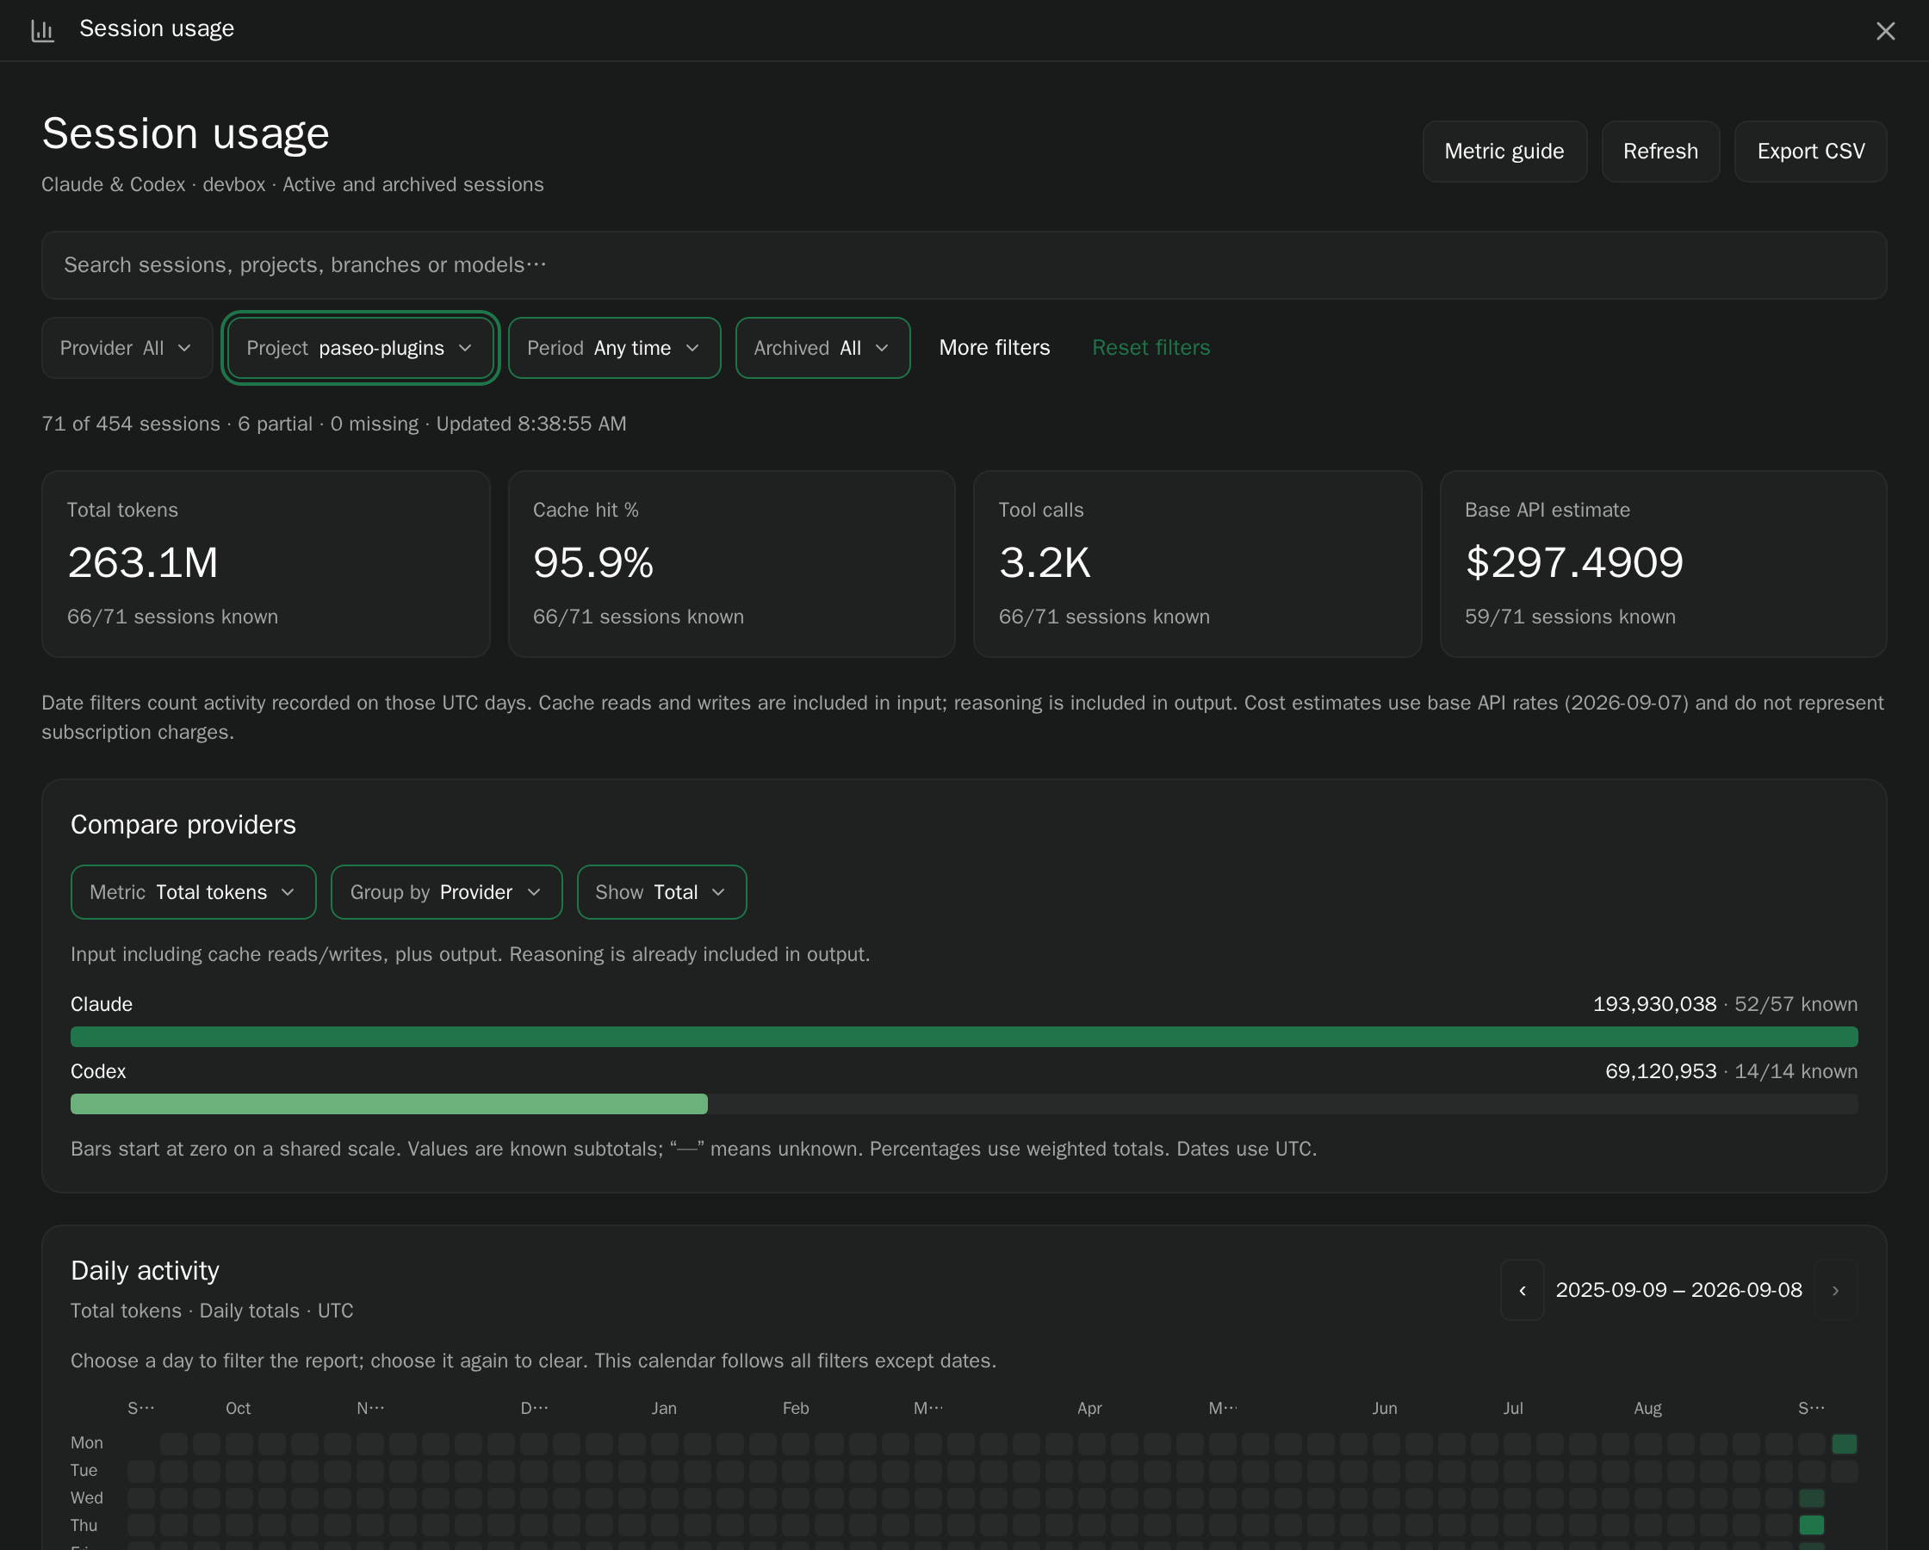Change Group by Provider dropdown
This screenshot has height=1550, width=1929.
446,892
